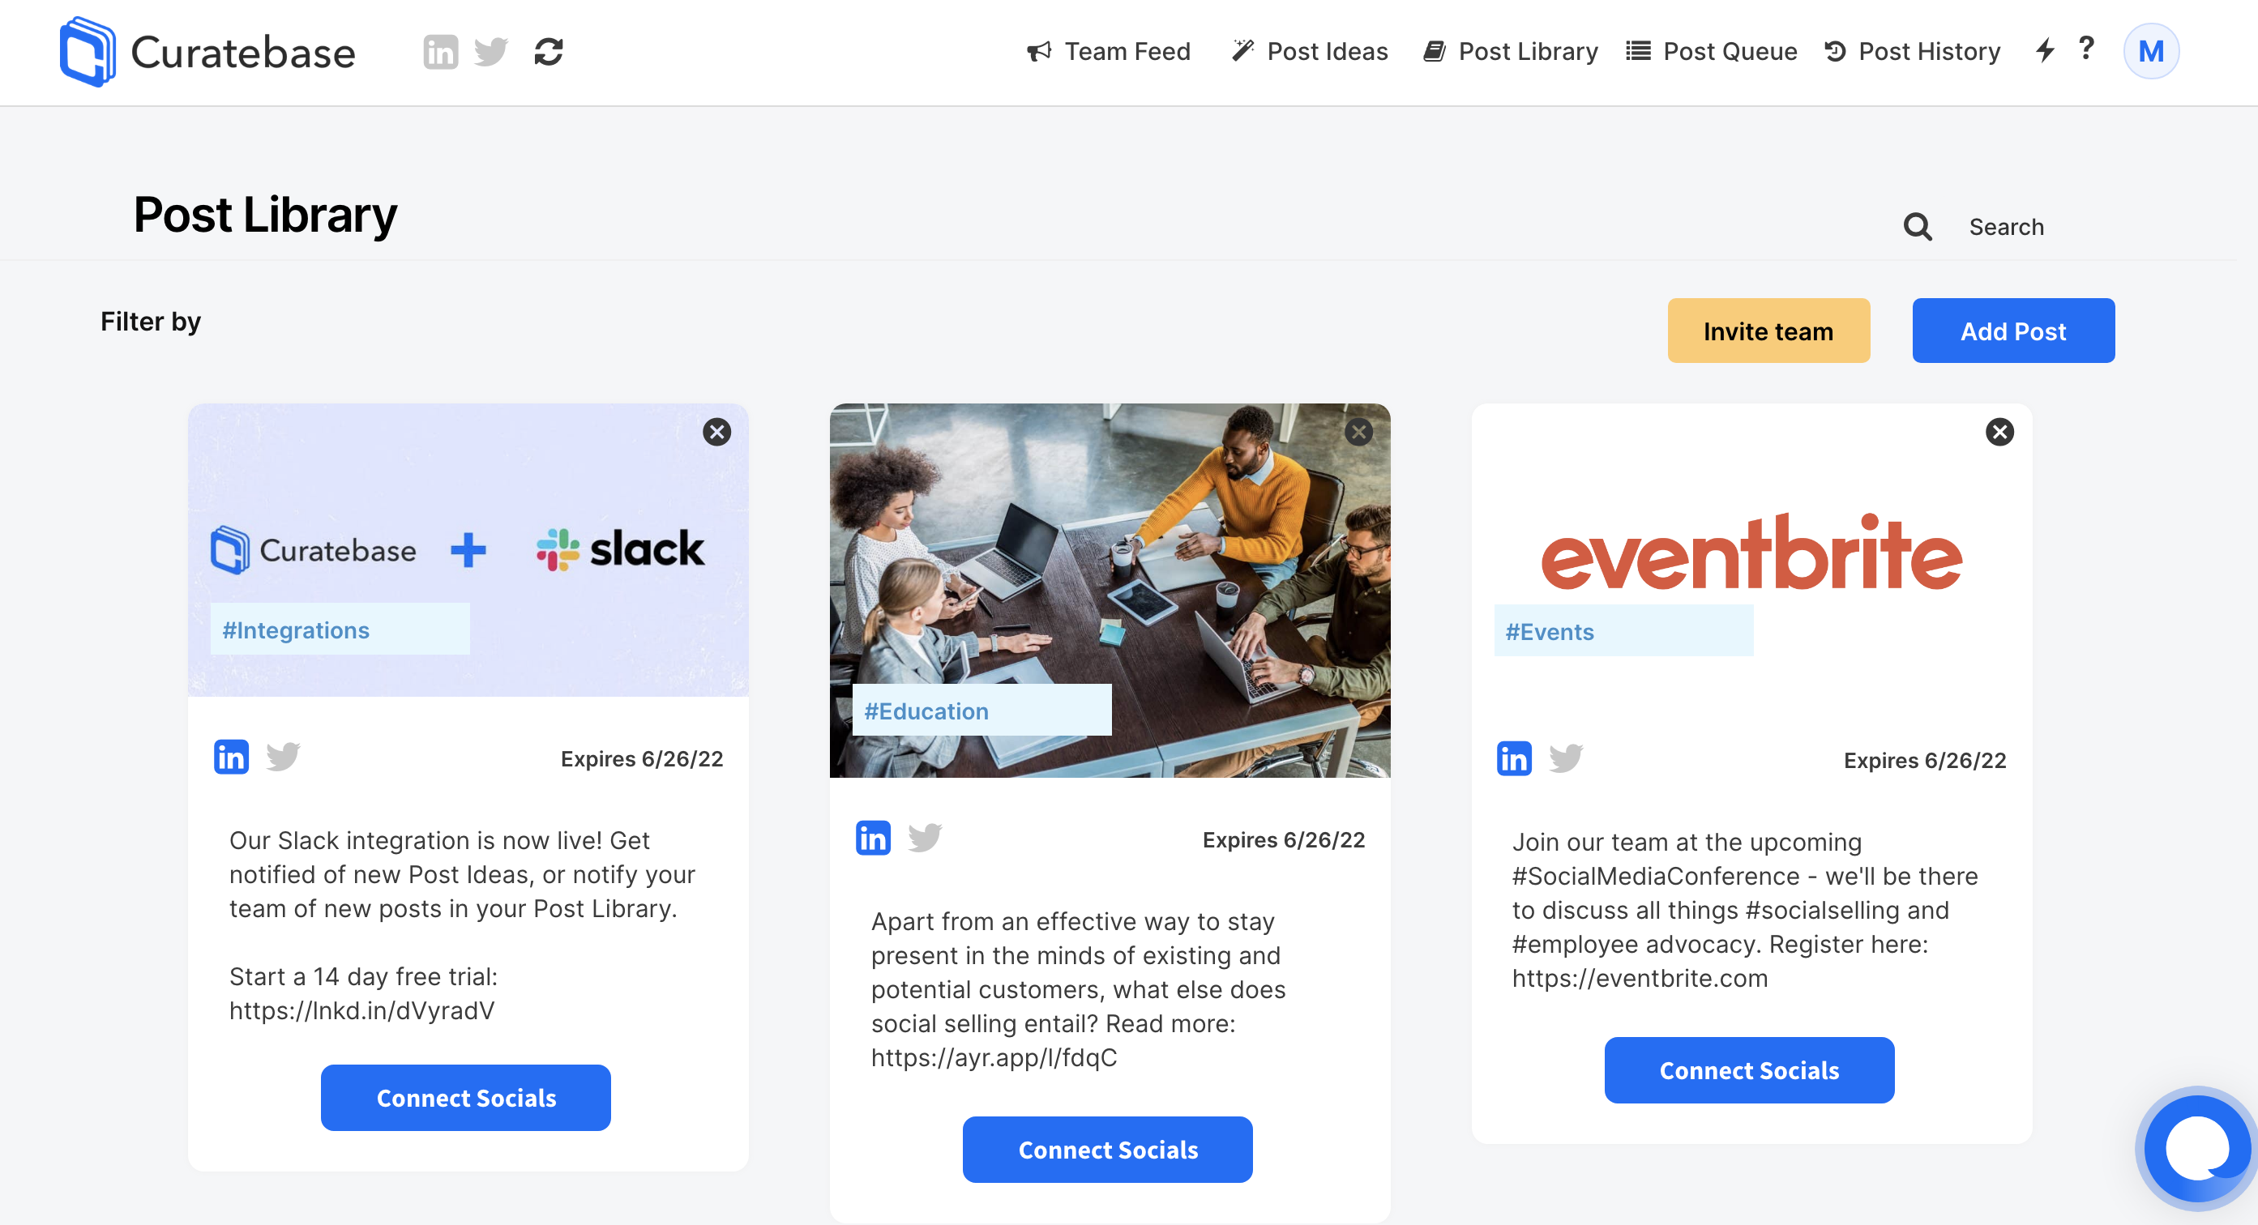Click the #Events hashtag label
This screenshot has height=1225, width=2258.
[1549, 632]
